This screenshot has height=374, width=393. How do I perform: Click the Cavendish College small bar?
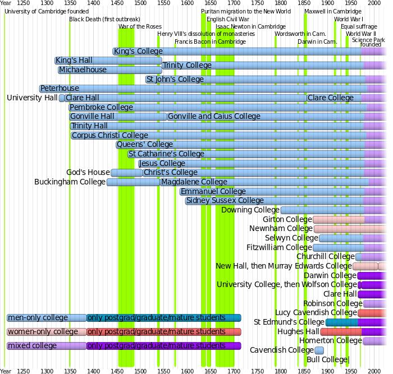pos(319,350)
